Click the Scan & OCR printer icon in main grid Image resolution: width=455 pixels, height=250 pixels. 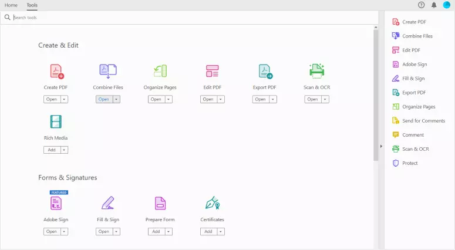click(x=316, y=71)
